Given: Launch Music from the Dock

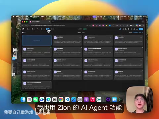Looking at the screenshot, I should [x=92, y=99].
